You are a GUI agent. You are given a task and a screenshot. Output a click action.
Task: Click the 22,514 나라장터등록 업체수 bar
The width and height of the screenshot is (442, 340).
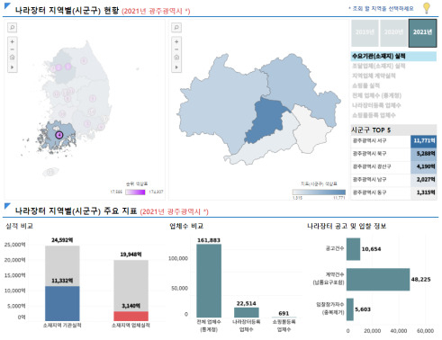click(x=247, y=312)
